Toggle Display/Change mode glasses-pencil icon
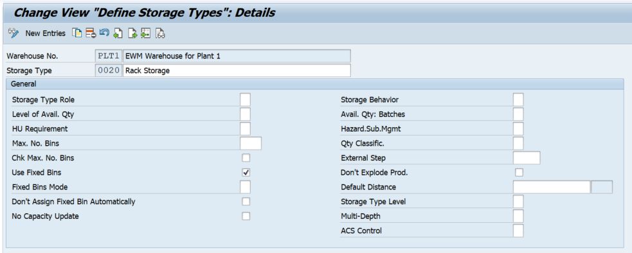This screenshot has height=253, width=632. [x=14, y=33]
